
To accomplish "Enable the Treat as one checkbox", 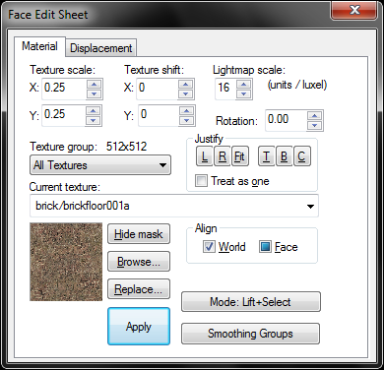I will tap(201, 181).
